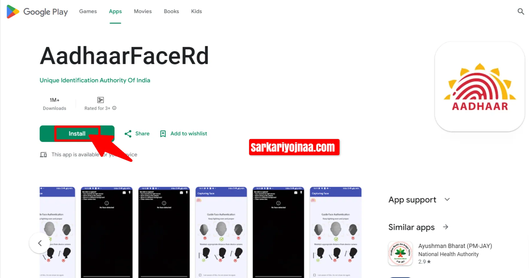Screen dimensions: 529x278
Task: Open the Books tab
Action: (171, 11)
